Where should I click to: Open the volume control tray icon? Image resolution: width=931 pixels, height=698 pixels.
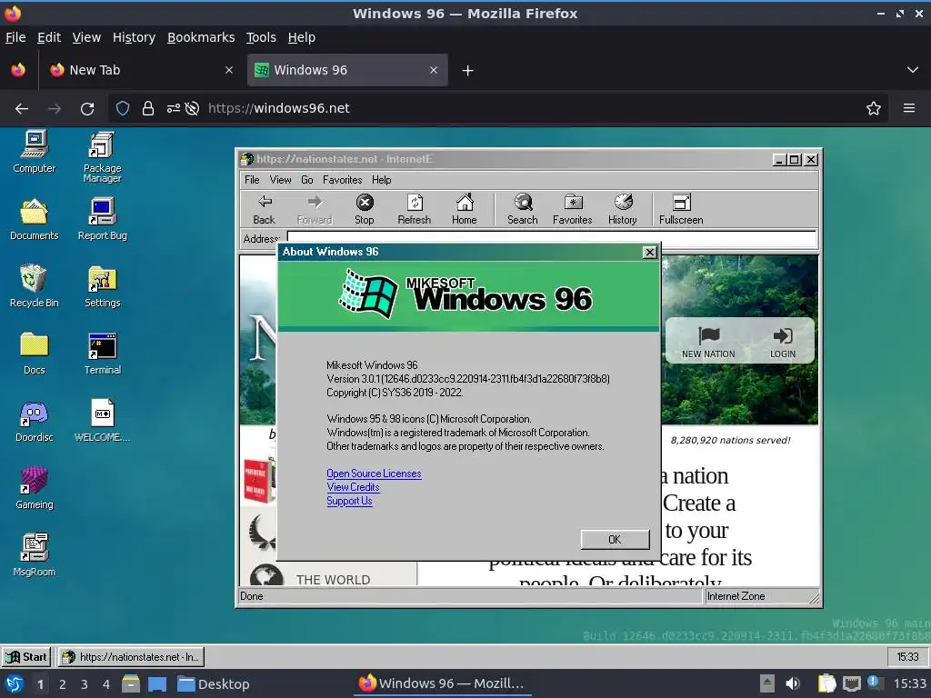tap(792, 683)
